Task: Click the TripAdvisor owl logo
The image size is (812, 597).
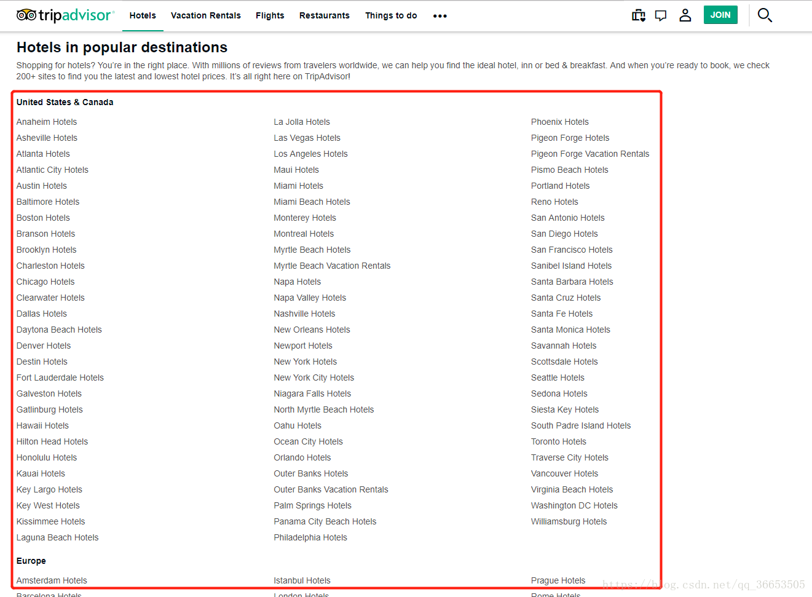Action: click(65, 15)
